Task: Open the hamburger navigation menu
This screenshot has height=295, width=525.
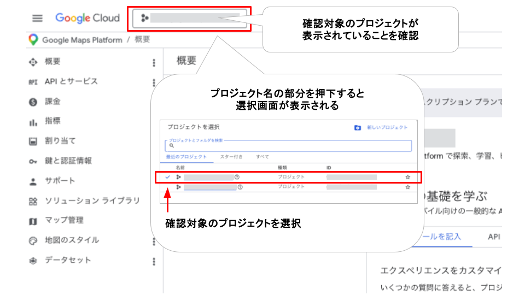Action: tap(37, 18)
